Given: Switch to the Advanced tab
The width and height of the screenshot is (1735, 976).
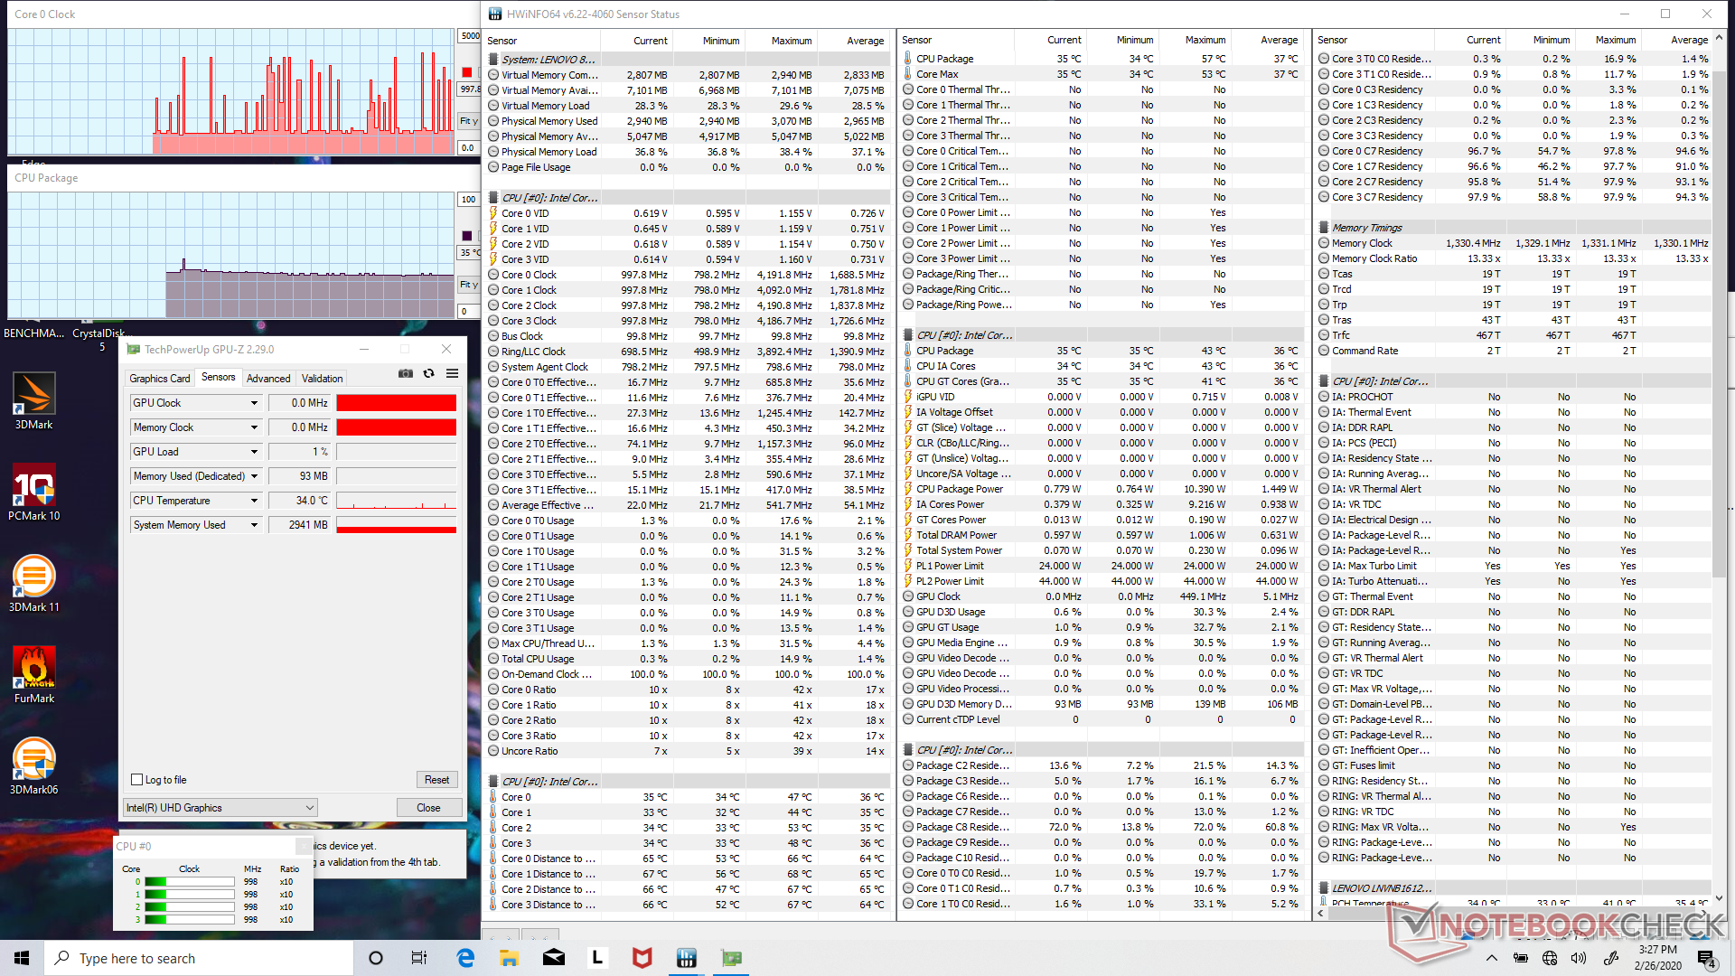Looking at the screenshot, I should (268, 379).
